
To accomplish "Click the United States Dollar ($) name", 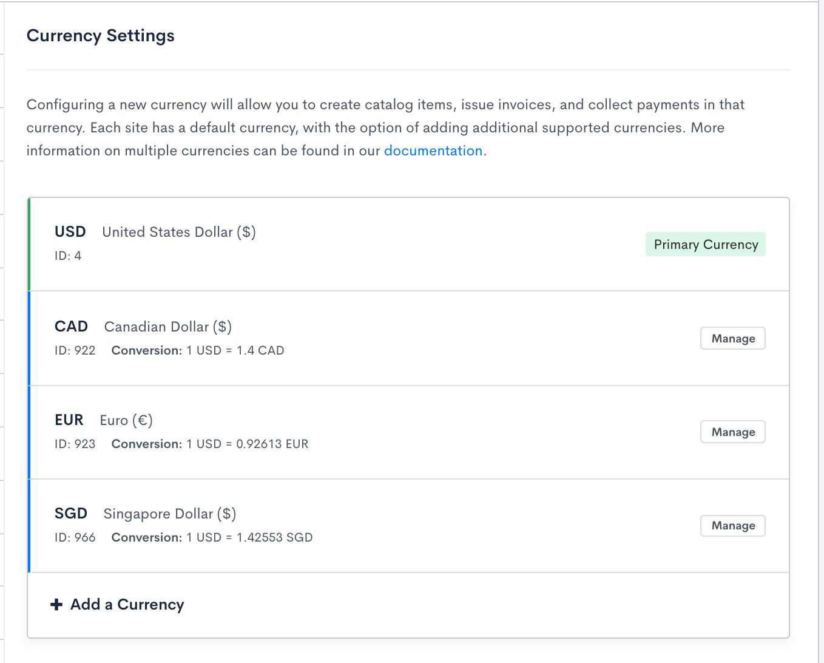I will tap(179, 232).
